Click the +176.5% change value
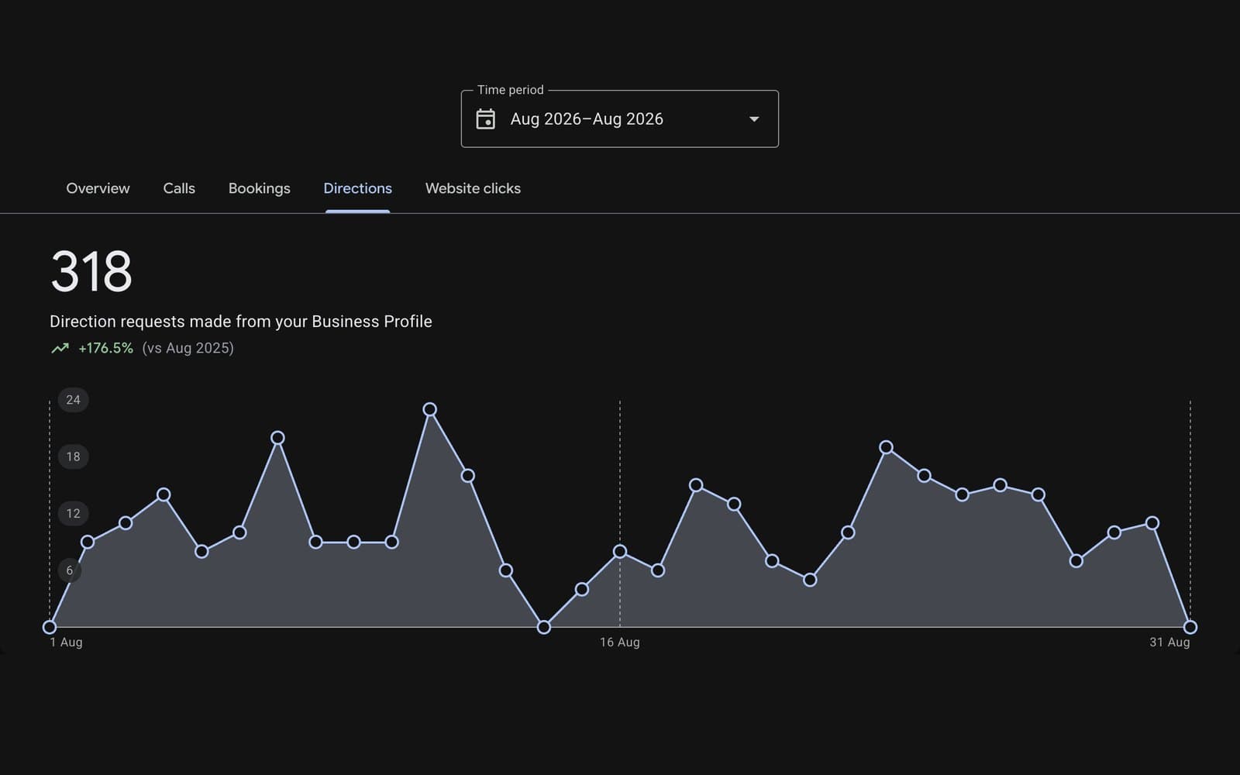This screenshot has height=775, width=1240. click(105, 348)
